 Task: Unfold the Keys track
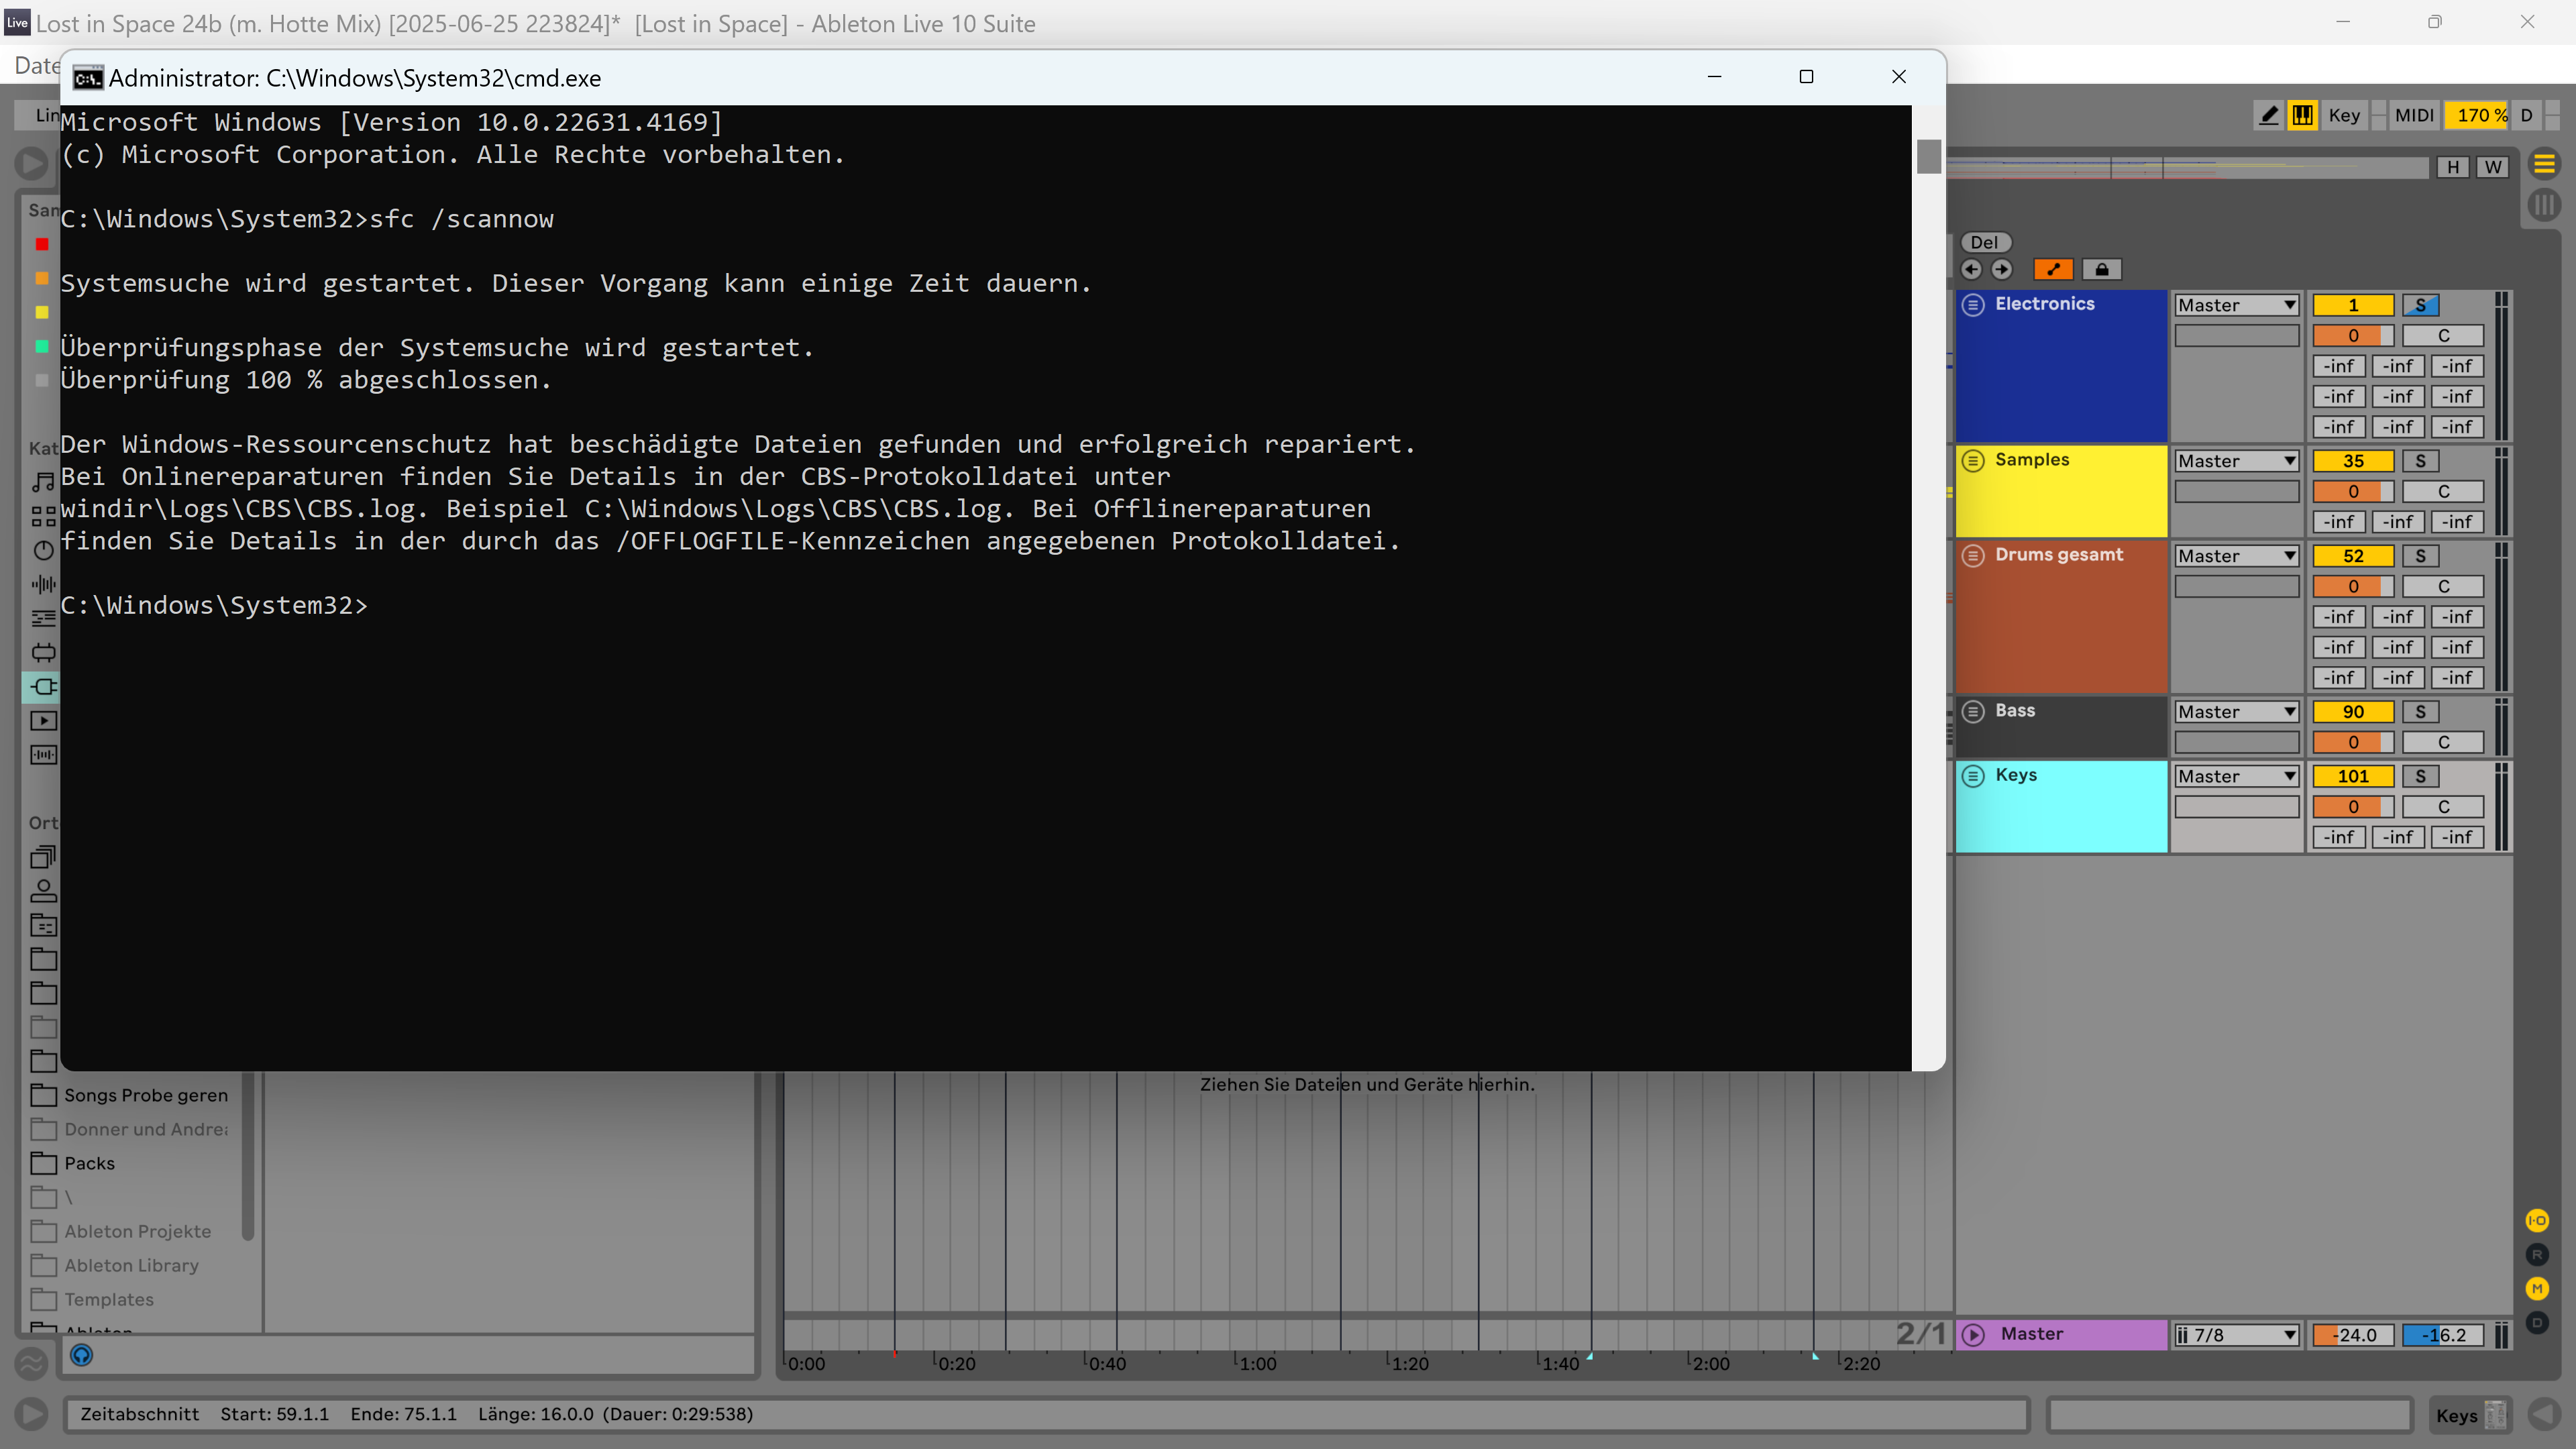1973,776
